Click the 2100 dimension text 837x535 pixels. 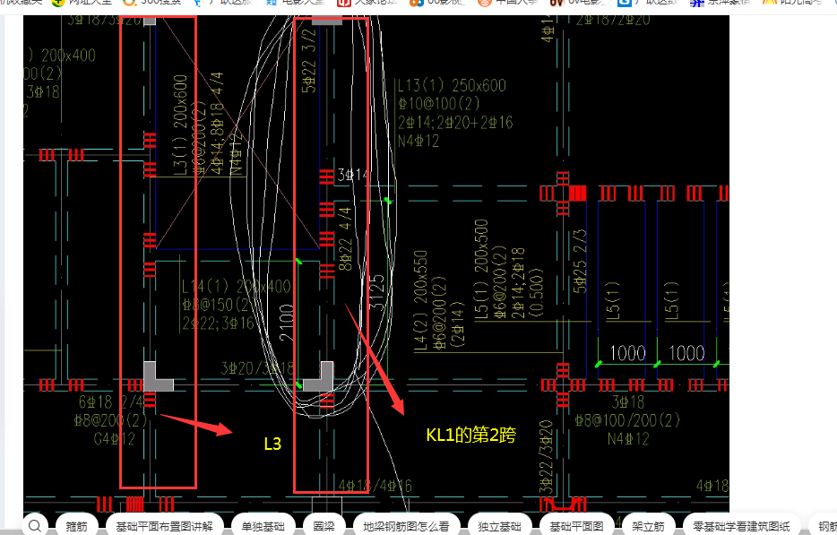287,323
